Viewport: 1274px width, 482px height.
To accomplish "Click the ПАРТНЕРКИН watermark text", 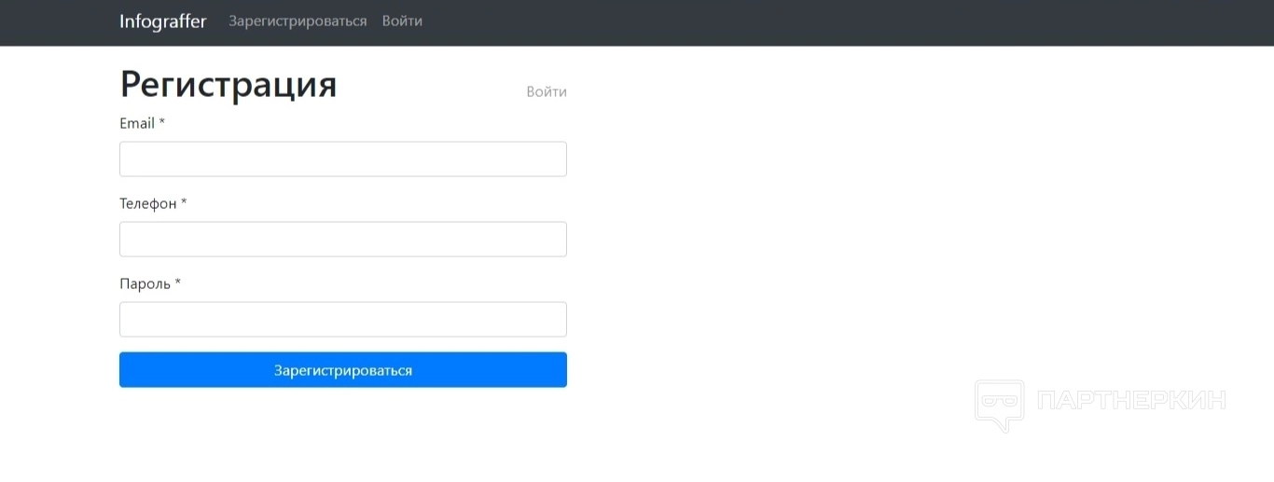I will pos(1131,401).
